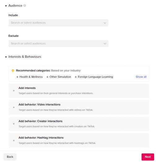
Task: Add the Health & Wellness category
Action: pos(29,77)
